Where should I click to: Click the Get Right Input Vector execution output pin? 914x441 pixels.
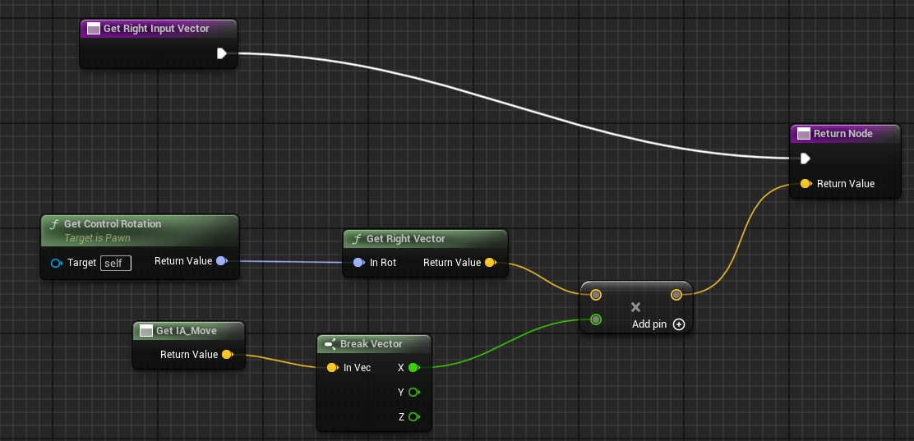(221, 53)
